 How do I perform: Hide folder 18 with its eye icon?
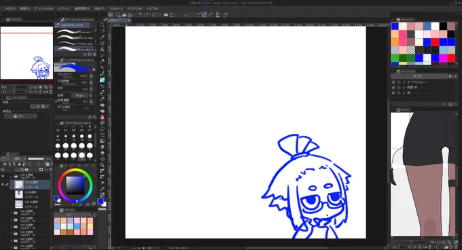pyautogui.click(x=3, y=177)
